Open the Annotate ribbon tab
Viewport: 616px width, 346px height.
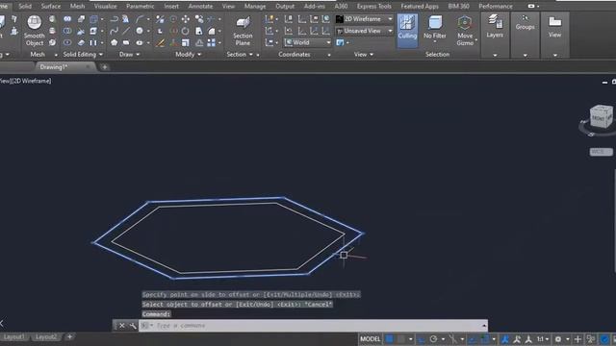click(200, 7)
